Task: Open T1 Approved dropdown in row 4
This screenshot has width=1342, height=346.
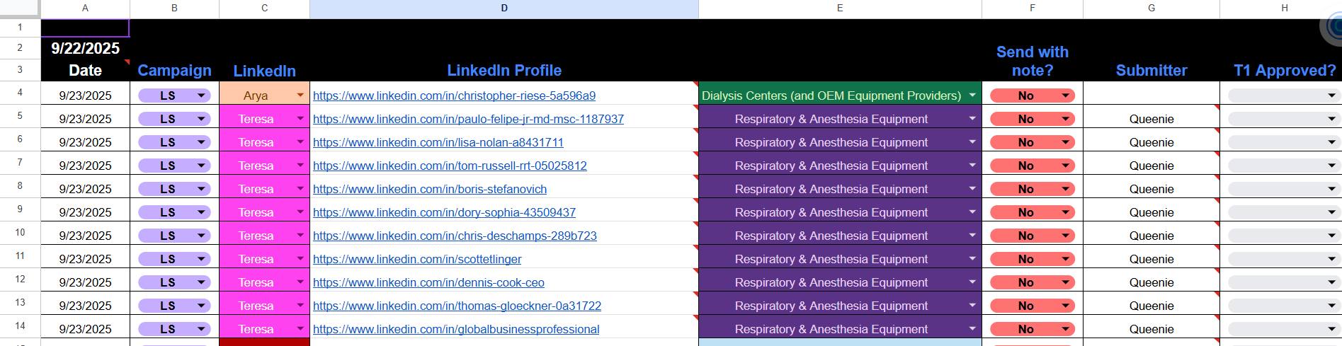Action: 1331,96
